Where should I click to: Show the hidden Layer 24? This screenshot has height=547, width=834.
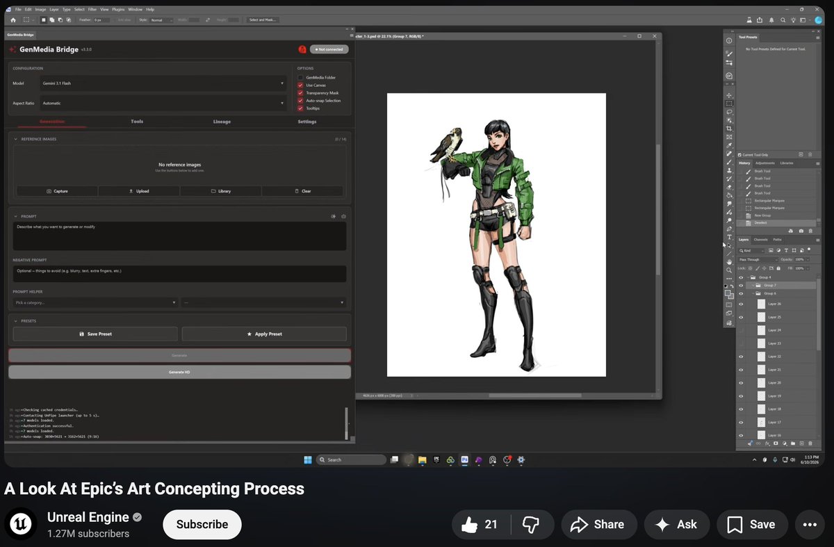pos(741,330)
